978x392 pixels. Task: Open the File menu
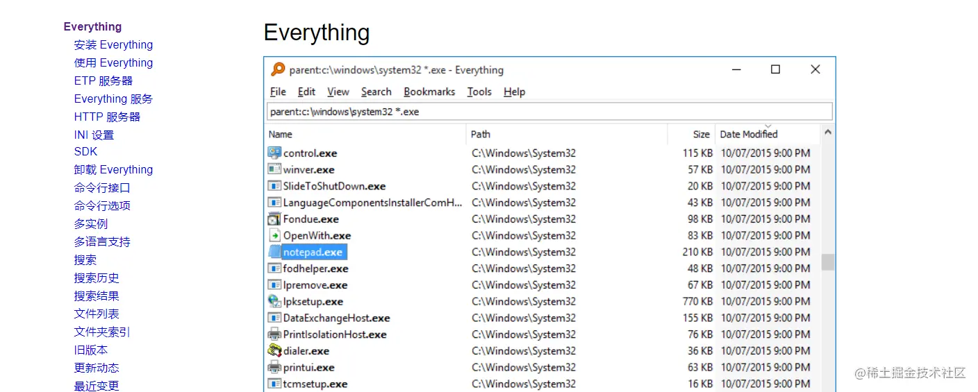click(x=278, y=92)
